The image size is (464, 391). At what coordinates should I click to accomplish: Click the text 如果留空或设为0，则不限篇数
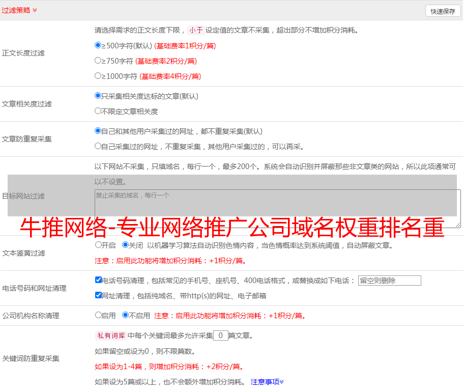[x=146, y=352]
